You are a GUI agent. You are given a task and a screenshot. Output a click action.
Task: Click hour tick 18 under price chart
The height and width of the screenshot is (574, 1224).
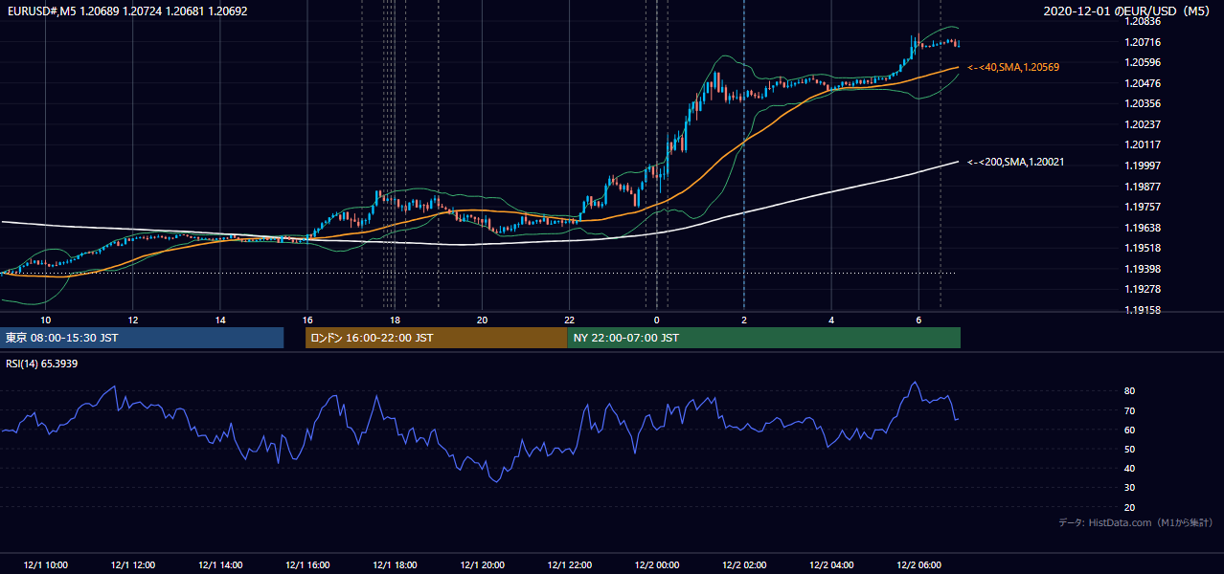[x=395, y=320]
